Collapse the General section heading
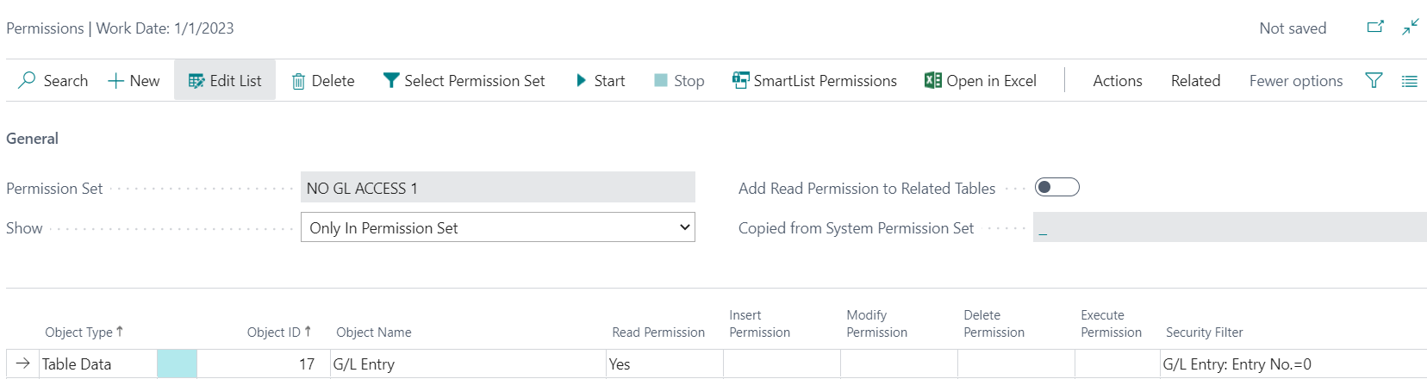1427x379 pixels. click(x=33, y=138)
